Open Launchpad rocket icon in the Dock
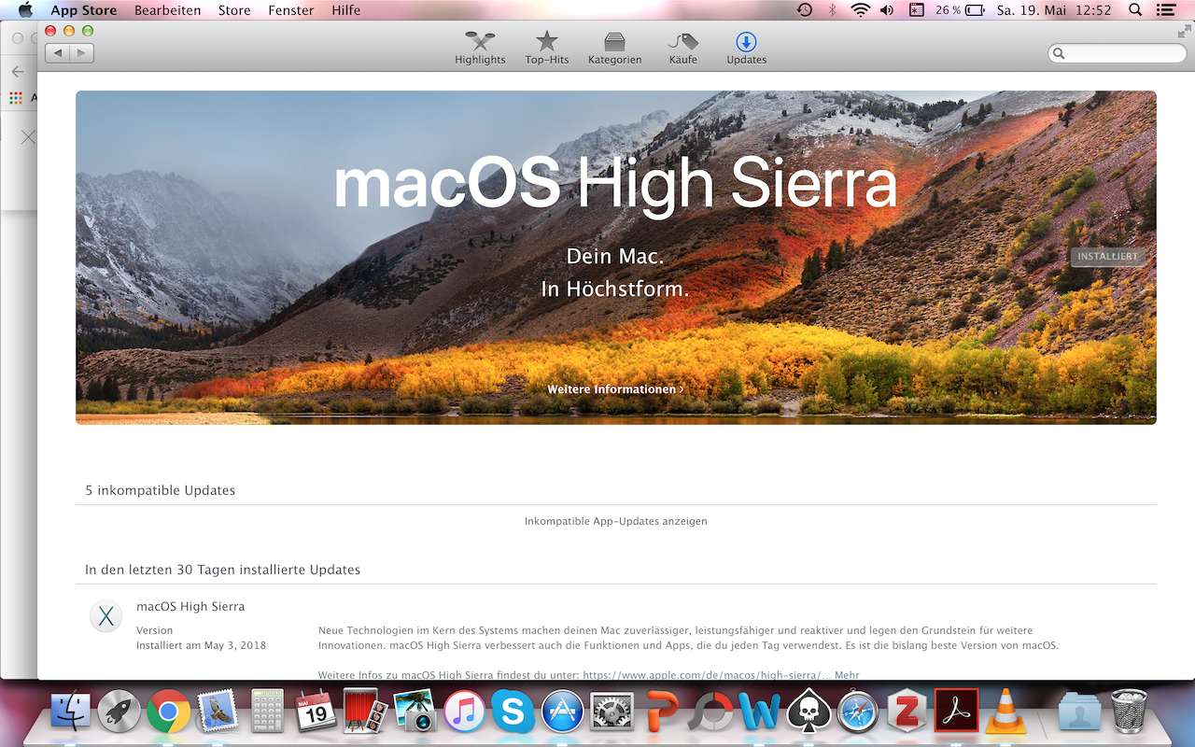Image resolution: width=1195 pixels, height=747 pixels. click(119, 712)
